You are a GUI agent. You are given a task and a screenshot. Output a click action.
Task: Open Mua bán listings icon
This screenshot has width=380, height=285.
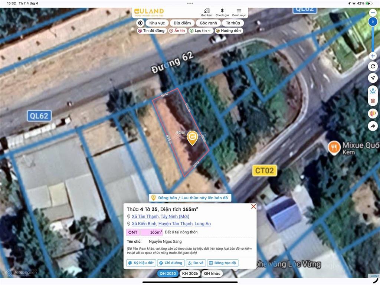click(206, 13)
